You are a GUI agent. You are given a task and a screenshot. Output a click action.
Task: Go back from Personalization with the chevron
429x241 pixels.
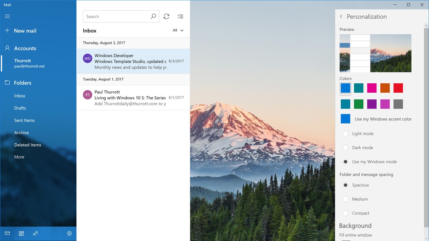point(341,16)
